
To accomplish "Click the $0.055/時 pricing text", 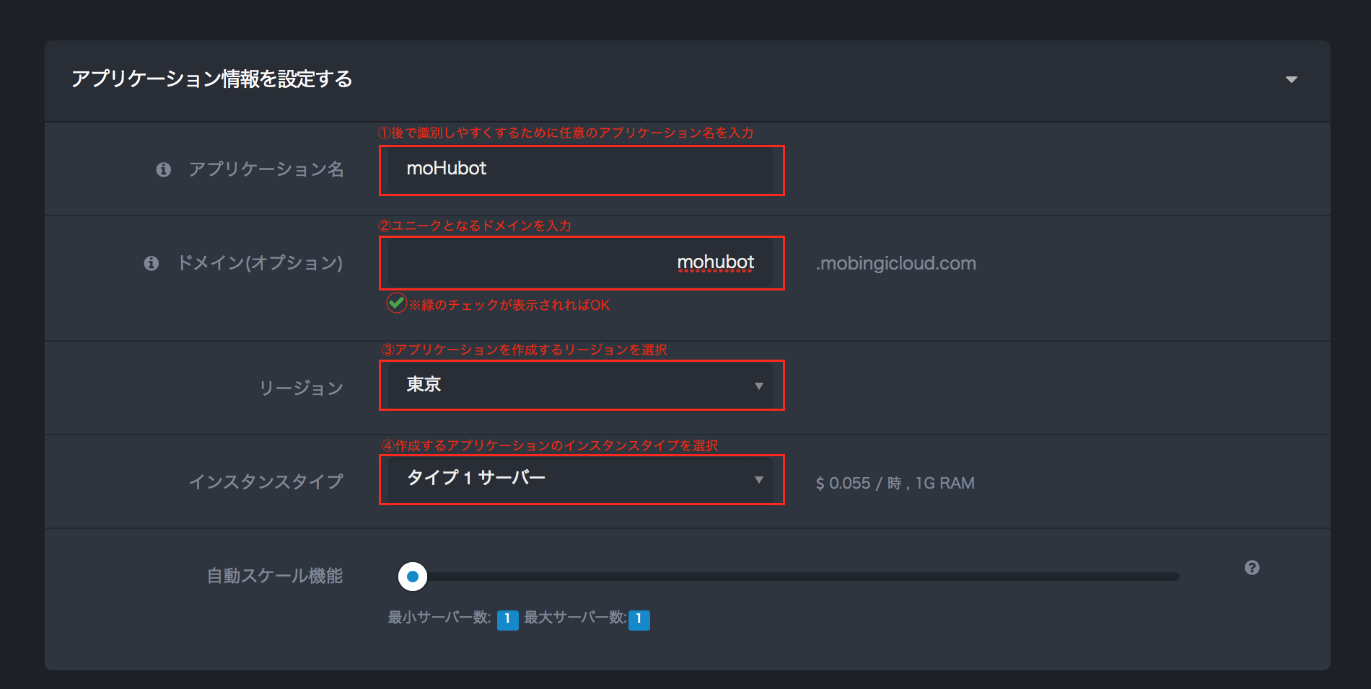I will pyautogui.click(x=895, y=483).
